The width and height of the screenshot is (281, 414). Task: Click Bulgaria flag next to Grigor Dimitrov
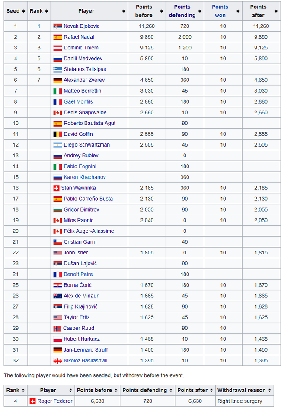tap(57, 210)
